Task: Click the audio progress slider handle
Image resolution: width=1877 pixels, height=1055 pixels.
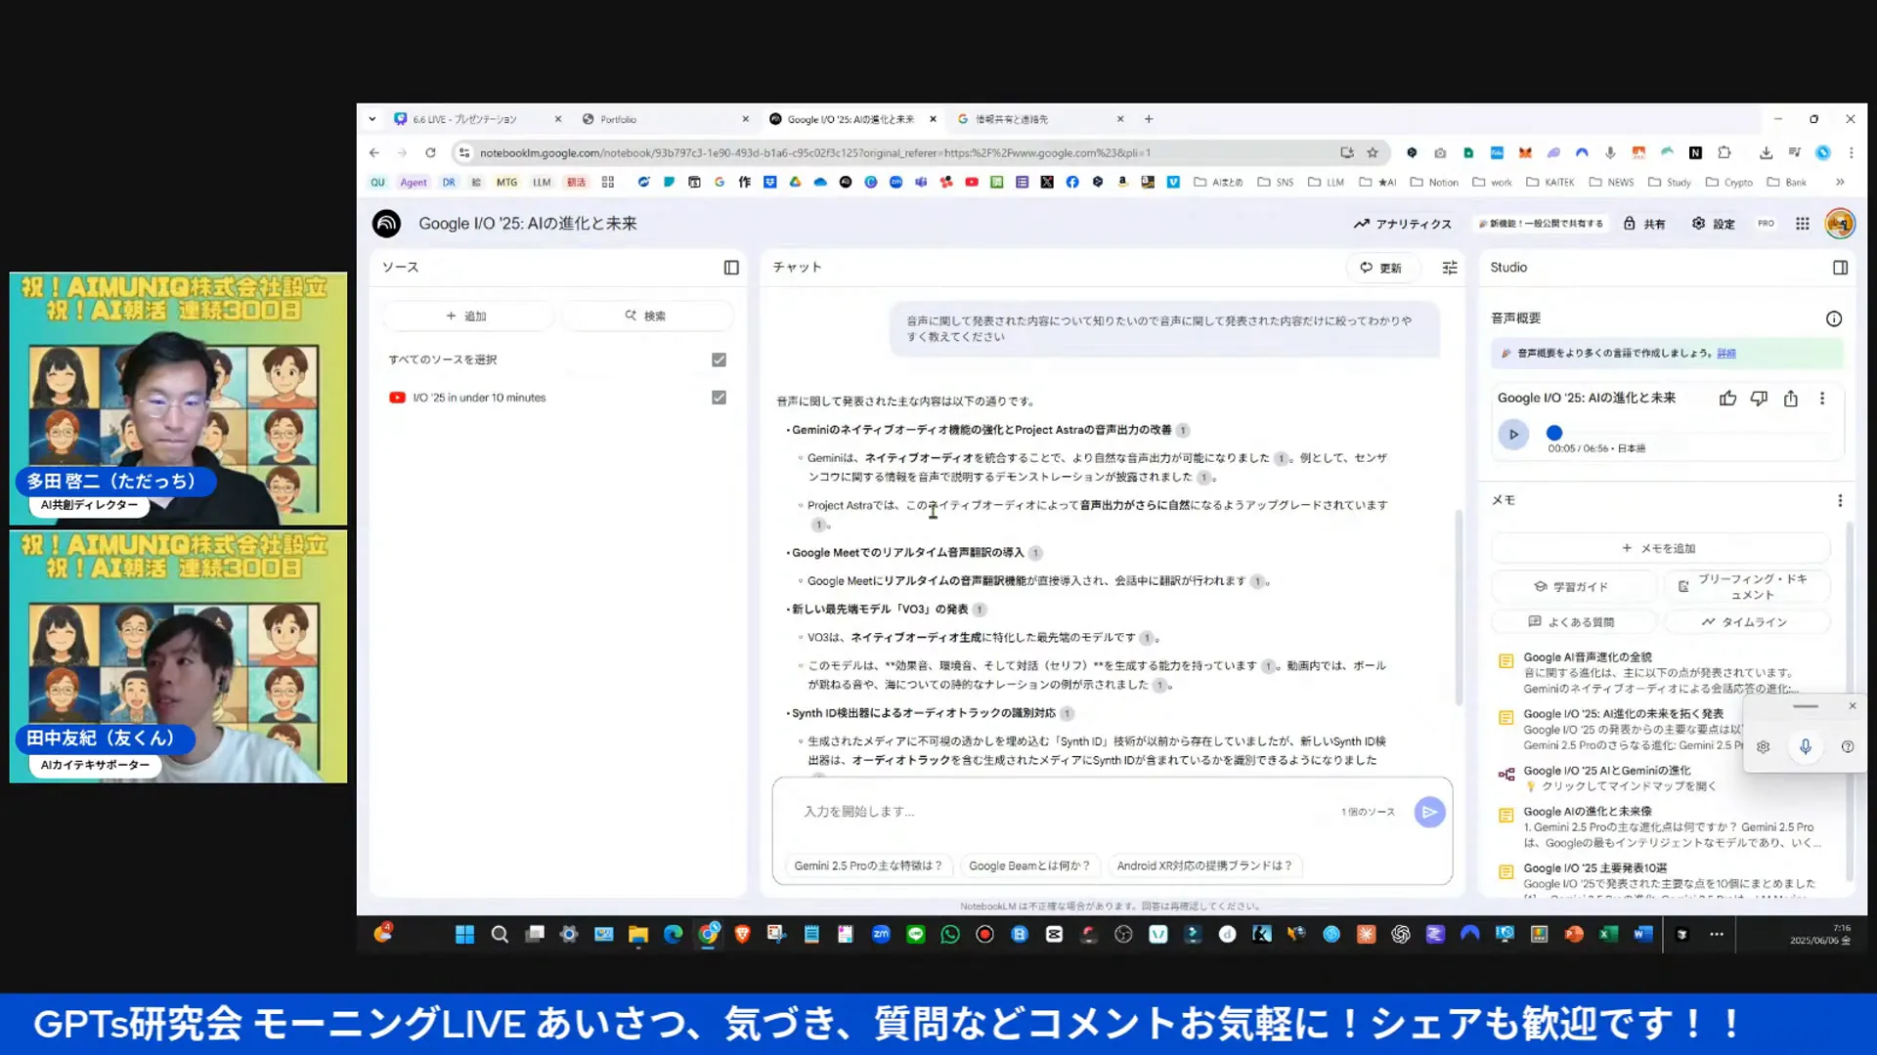Action: click(1553, 433)
